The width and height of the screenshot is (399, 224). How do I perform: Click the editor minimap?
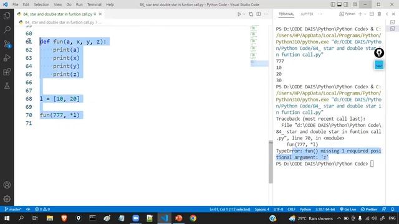259,45
